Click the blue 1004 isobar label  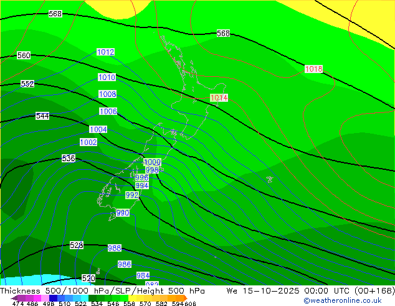[98, 129]
